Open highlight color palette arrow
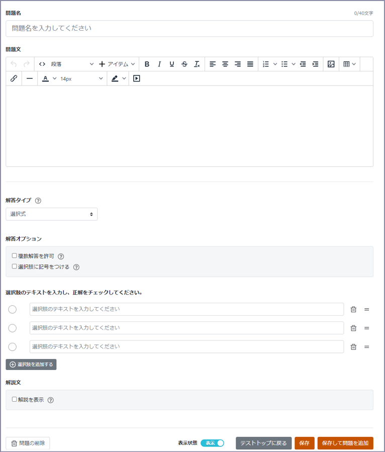Image resolution: width=385 pixels, height=452 pixels. [x=124, y=78]
